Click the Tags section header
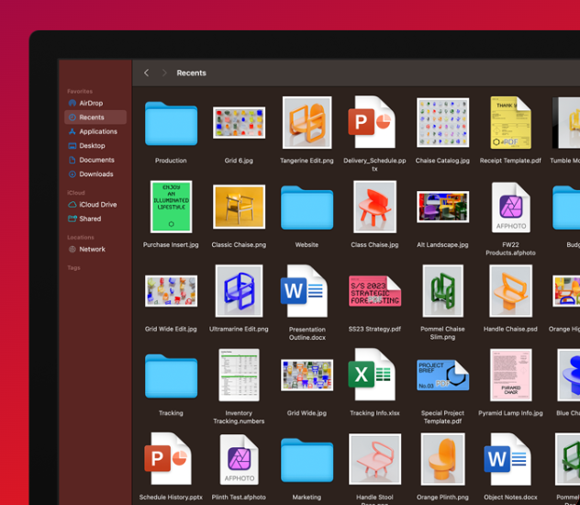This screenshot has height=505, width=580. point(73,268)
